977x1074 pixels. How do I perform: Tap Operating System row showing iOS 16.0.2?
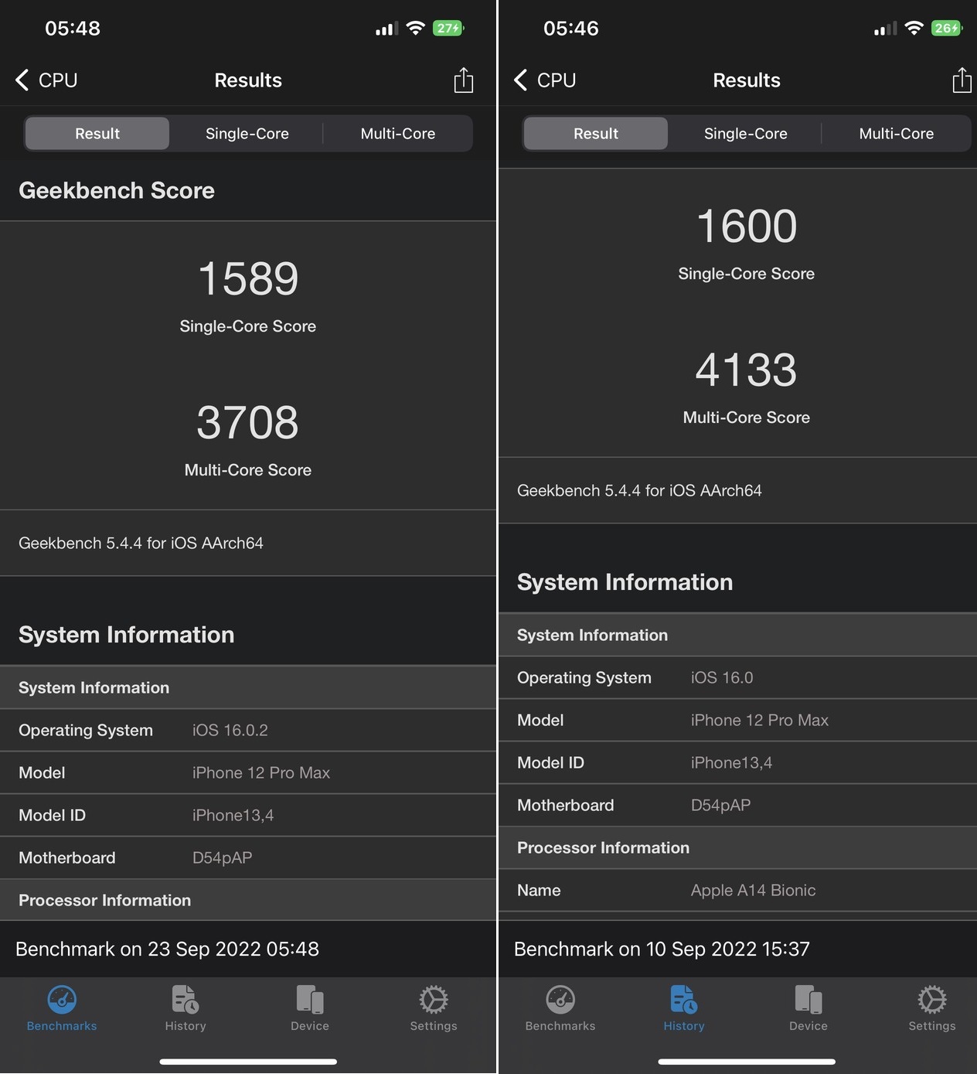pos(248,730)
